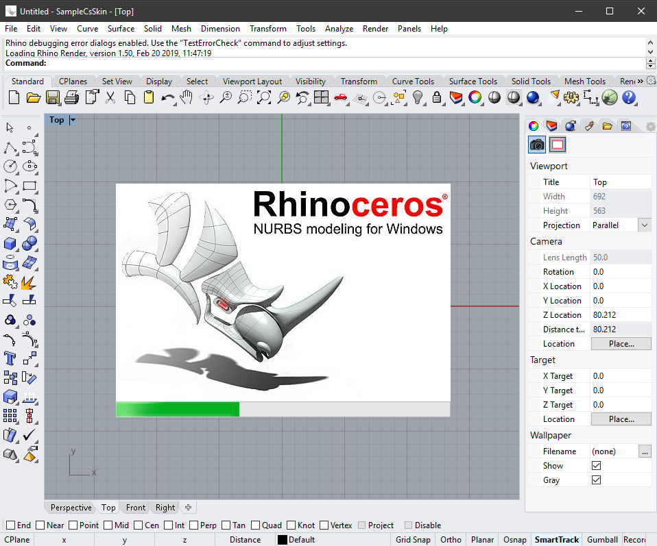Open the Help question mark icon
Viewport: 657px width, 546px height.
tap(628, 98)
